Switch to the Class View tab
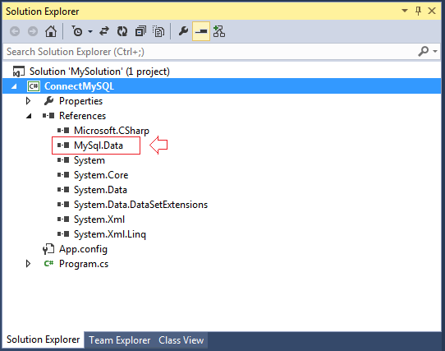 [x=181, y=340]
